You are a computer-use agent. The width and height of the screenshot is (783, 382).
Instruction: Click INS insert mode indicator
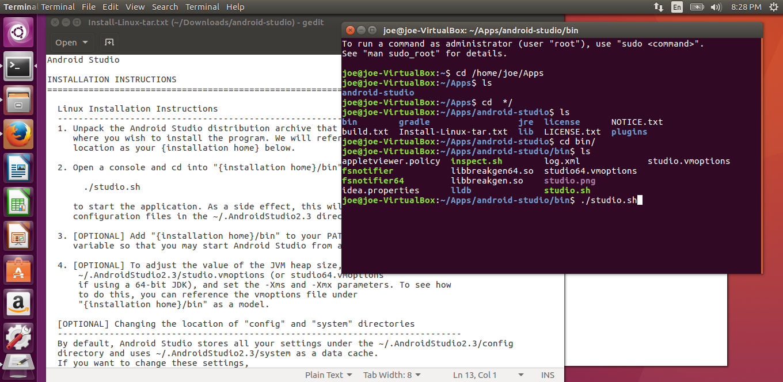pos(548,375)
